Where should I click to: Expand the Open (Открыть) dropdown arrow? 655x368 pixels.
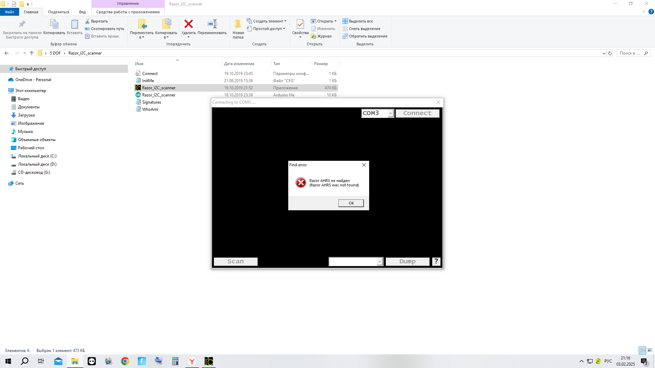coord(335,21)
